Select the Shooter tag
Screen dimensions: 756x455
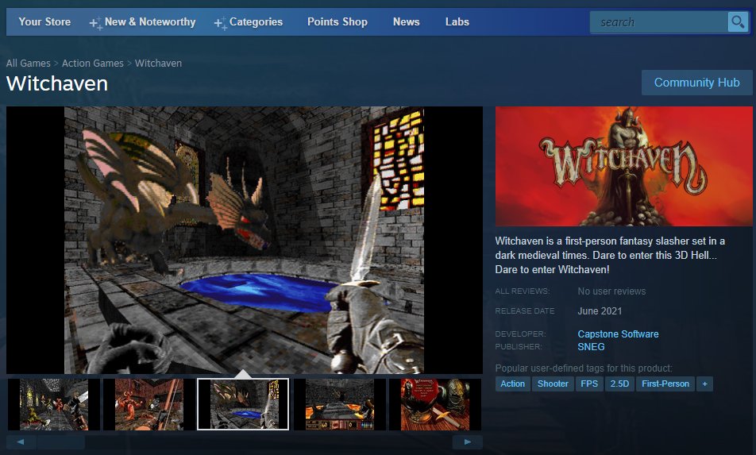(553, 384)
